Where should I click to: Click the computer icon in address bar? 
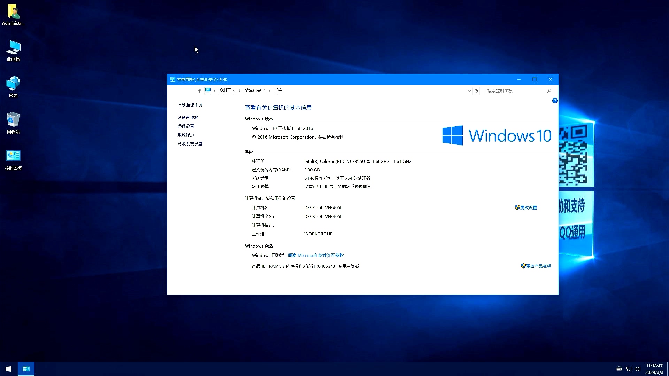coord(208,90)
